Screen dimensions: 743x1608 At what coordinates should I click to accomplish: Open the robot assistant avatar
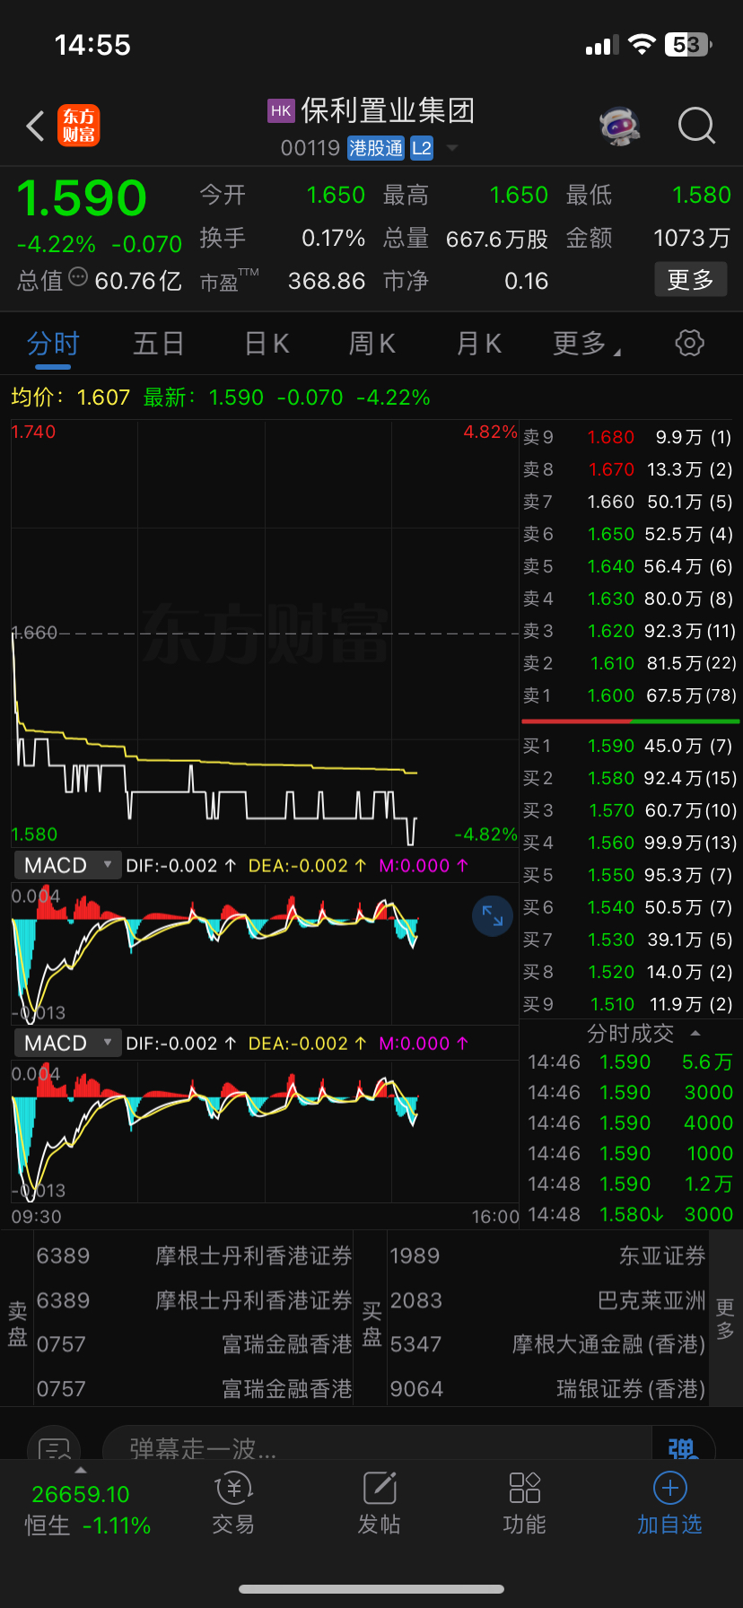pyautogui.click(x=620, y=126)
